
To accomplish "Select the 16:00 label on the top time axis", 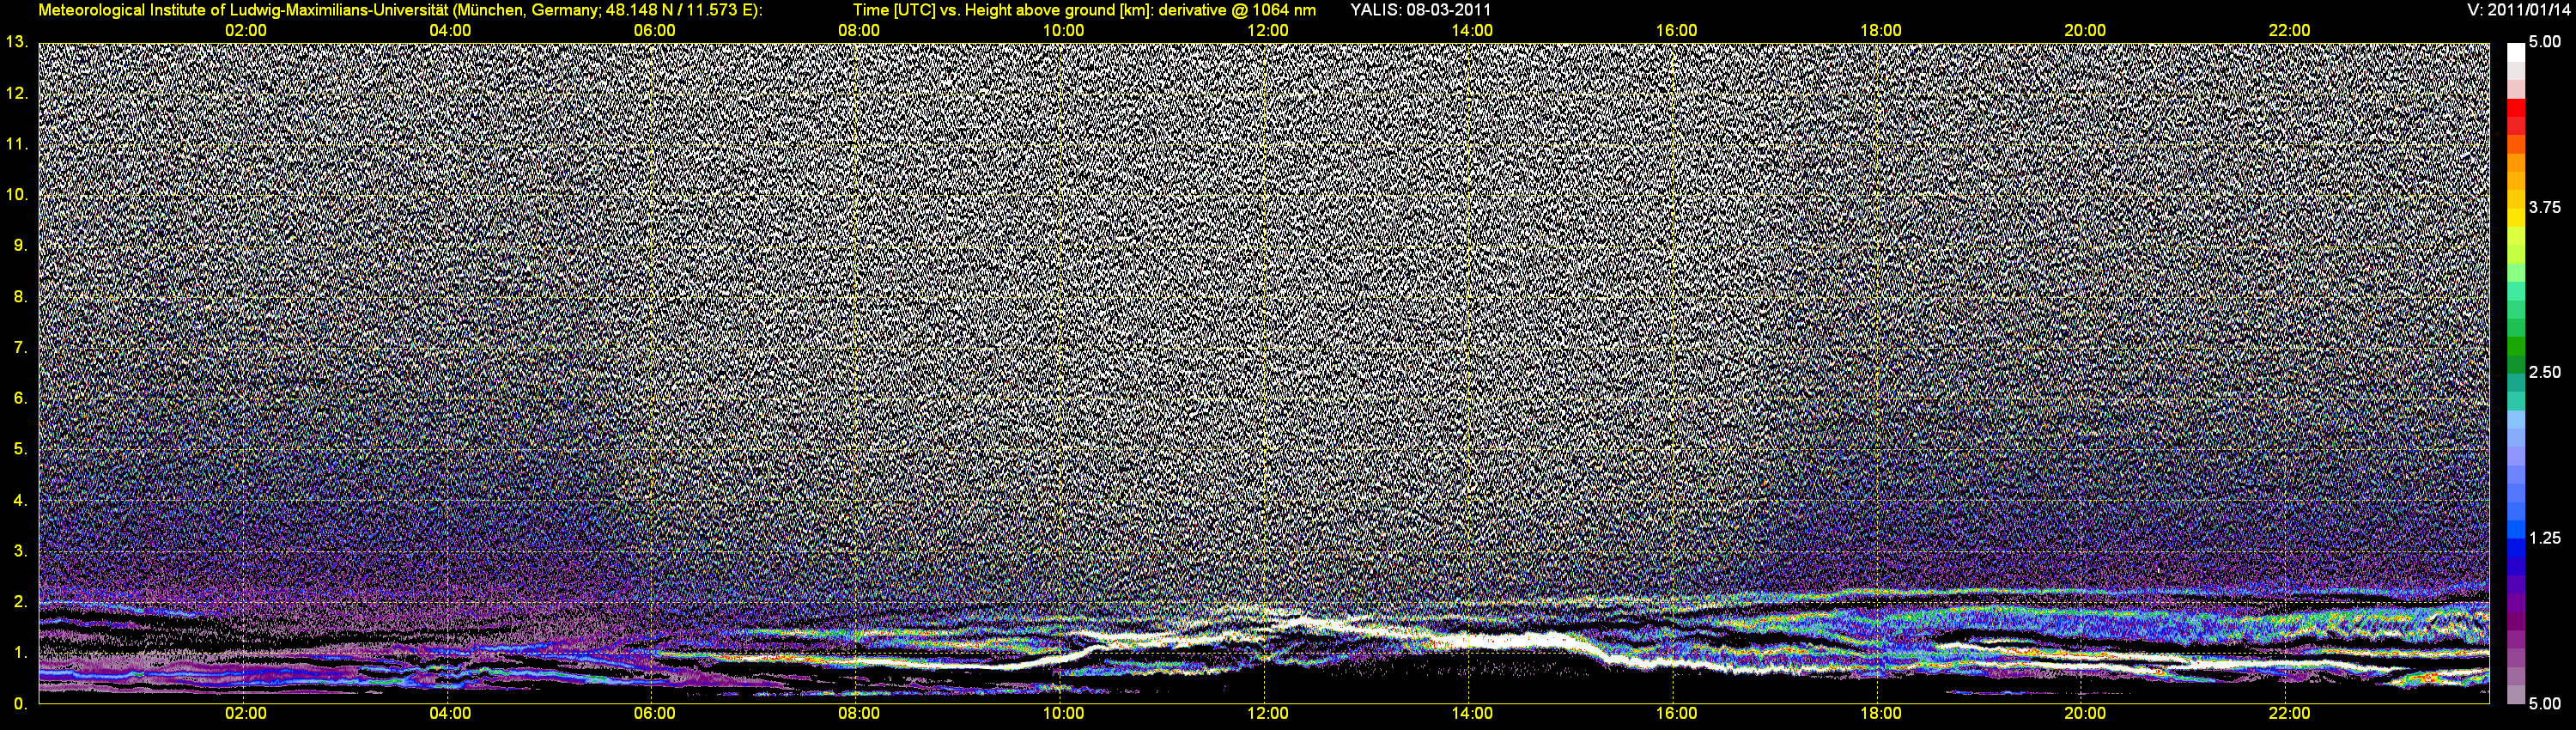I will 1676,31.
